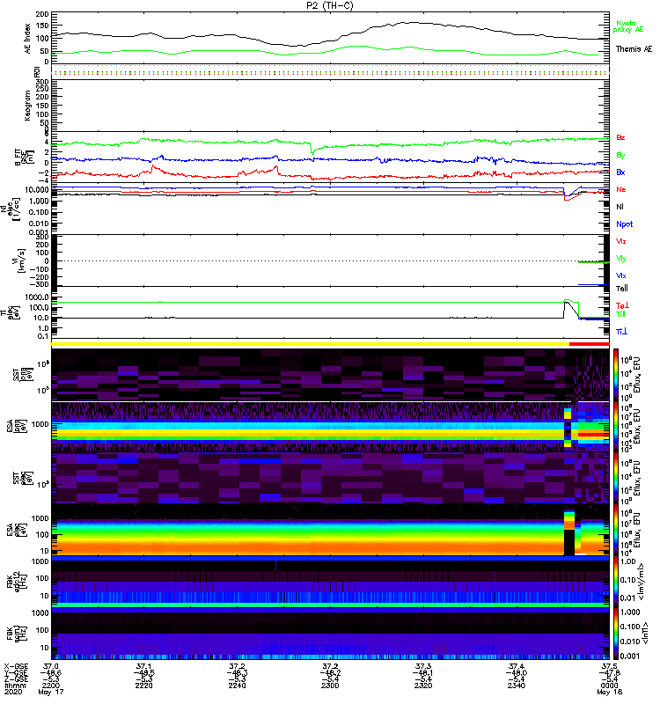Click the "2340" time tick label
This screenshot has width=660, height=704.
(517, 686)
